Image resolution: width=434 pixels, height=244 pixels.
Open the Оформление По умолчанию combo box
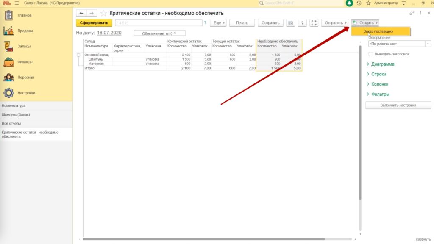click(399, 44)
